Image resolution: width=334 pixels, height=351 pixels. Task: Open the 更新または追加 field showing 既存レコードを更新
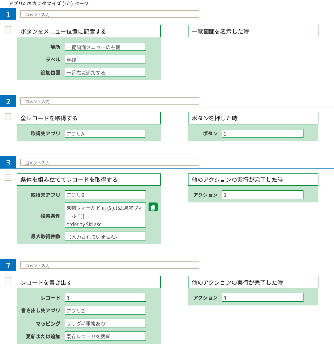pos(105,336)
